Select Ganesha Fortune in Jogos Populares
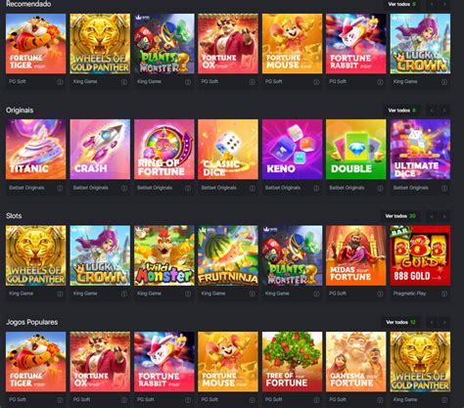This screenshot has width=464, height=408. (x=355, y=361)
